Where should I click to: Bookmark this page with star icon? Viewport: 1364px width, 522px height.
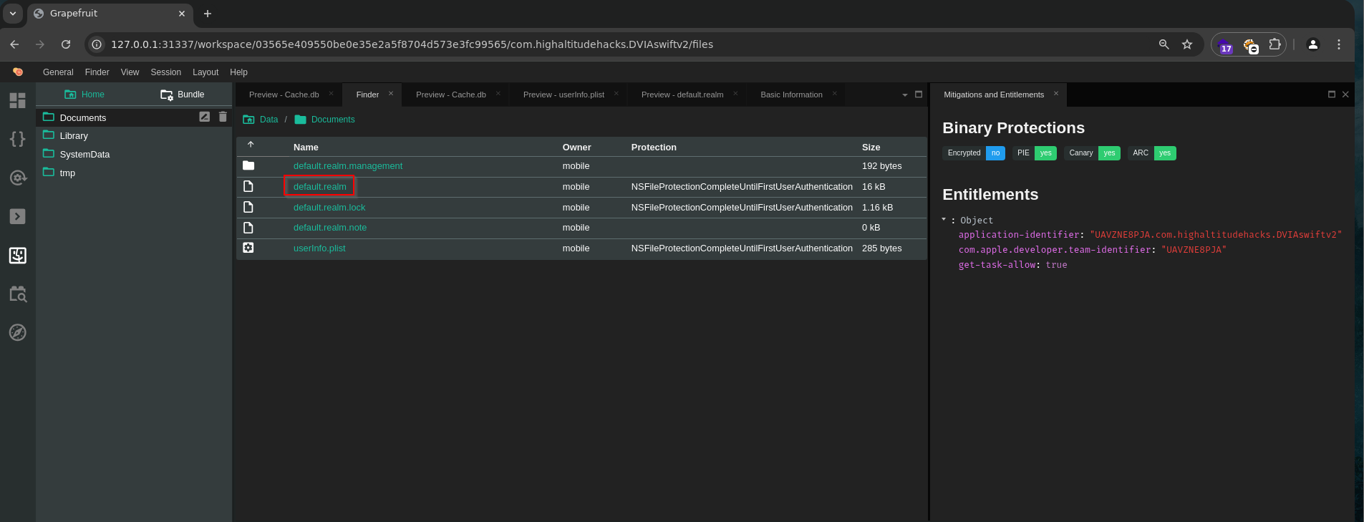[1187, 44]
